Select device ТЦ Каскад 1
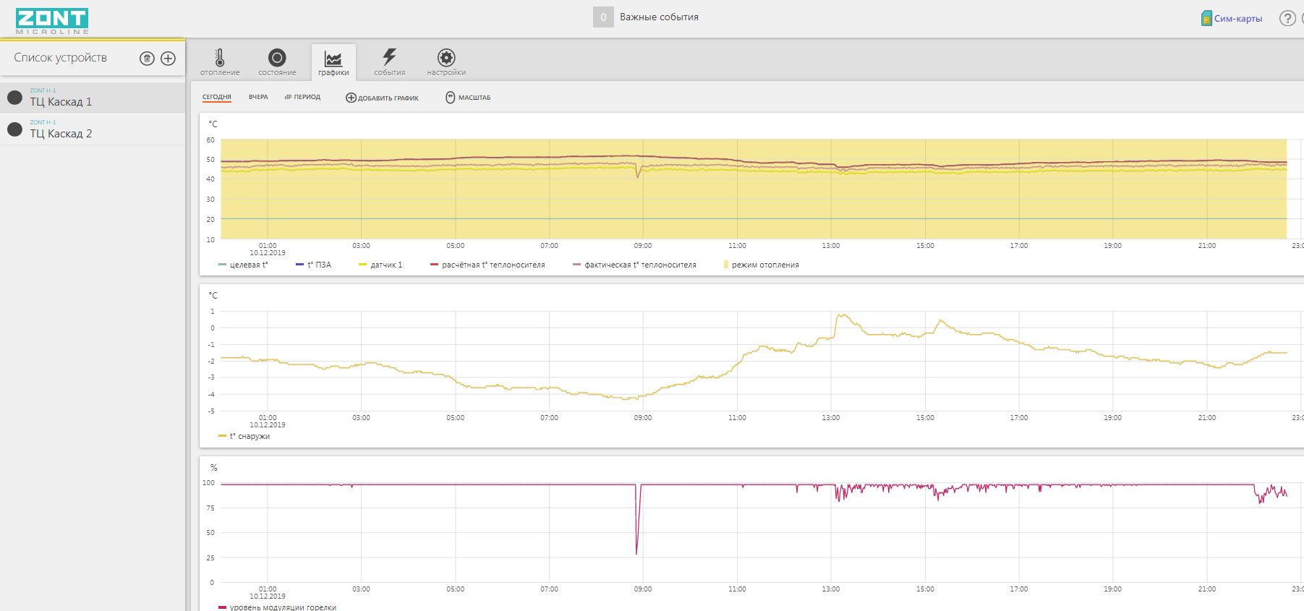The width and height of the screenshot is (1304, 611). pyautogui.click(x=93, y=98)
